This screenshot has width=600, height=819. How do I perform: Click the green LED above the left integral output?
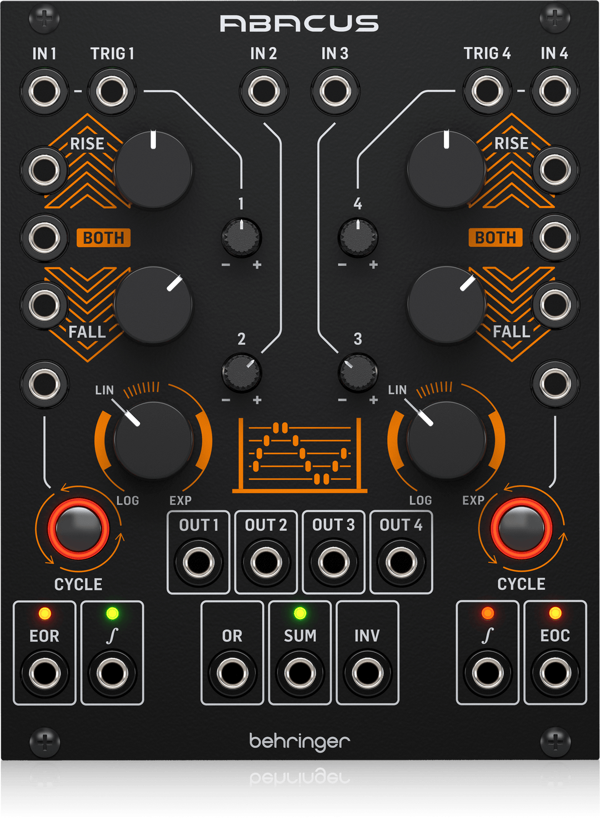click(112, 613)
